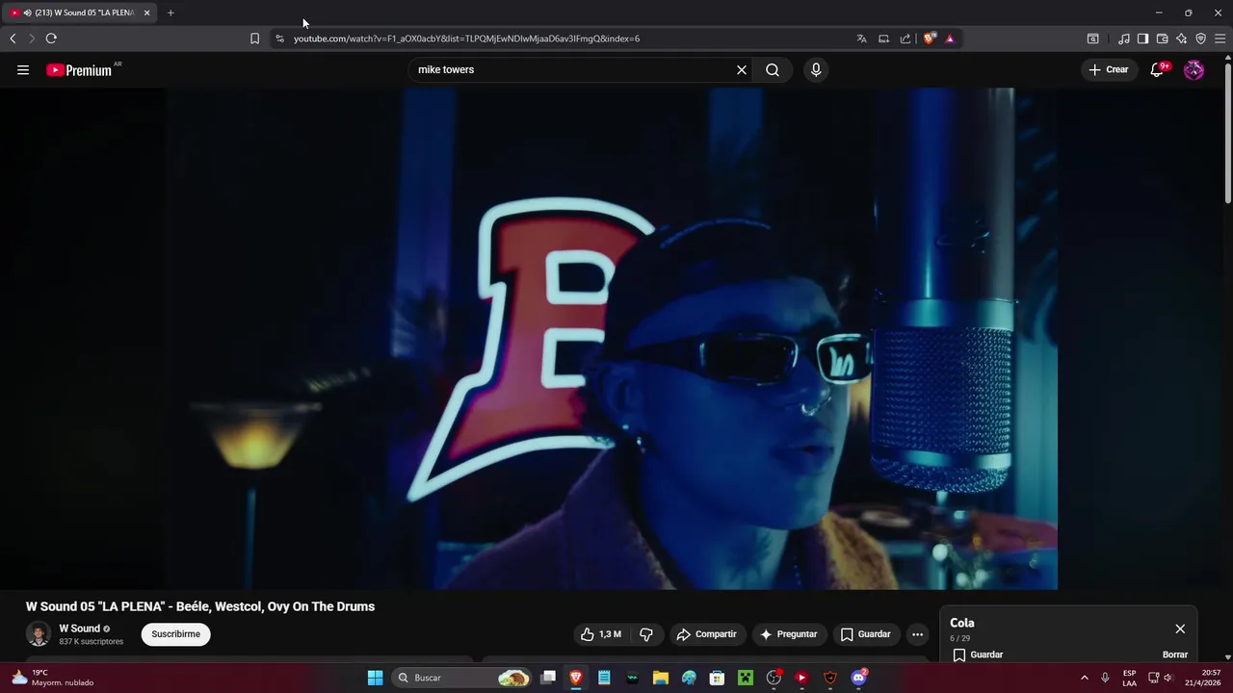Viewport: 1233px width, 693px height.
Task: Show hidden system tray icons
Action: 1084,678
